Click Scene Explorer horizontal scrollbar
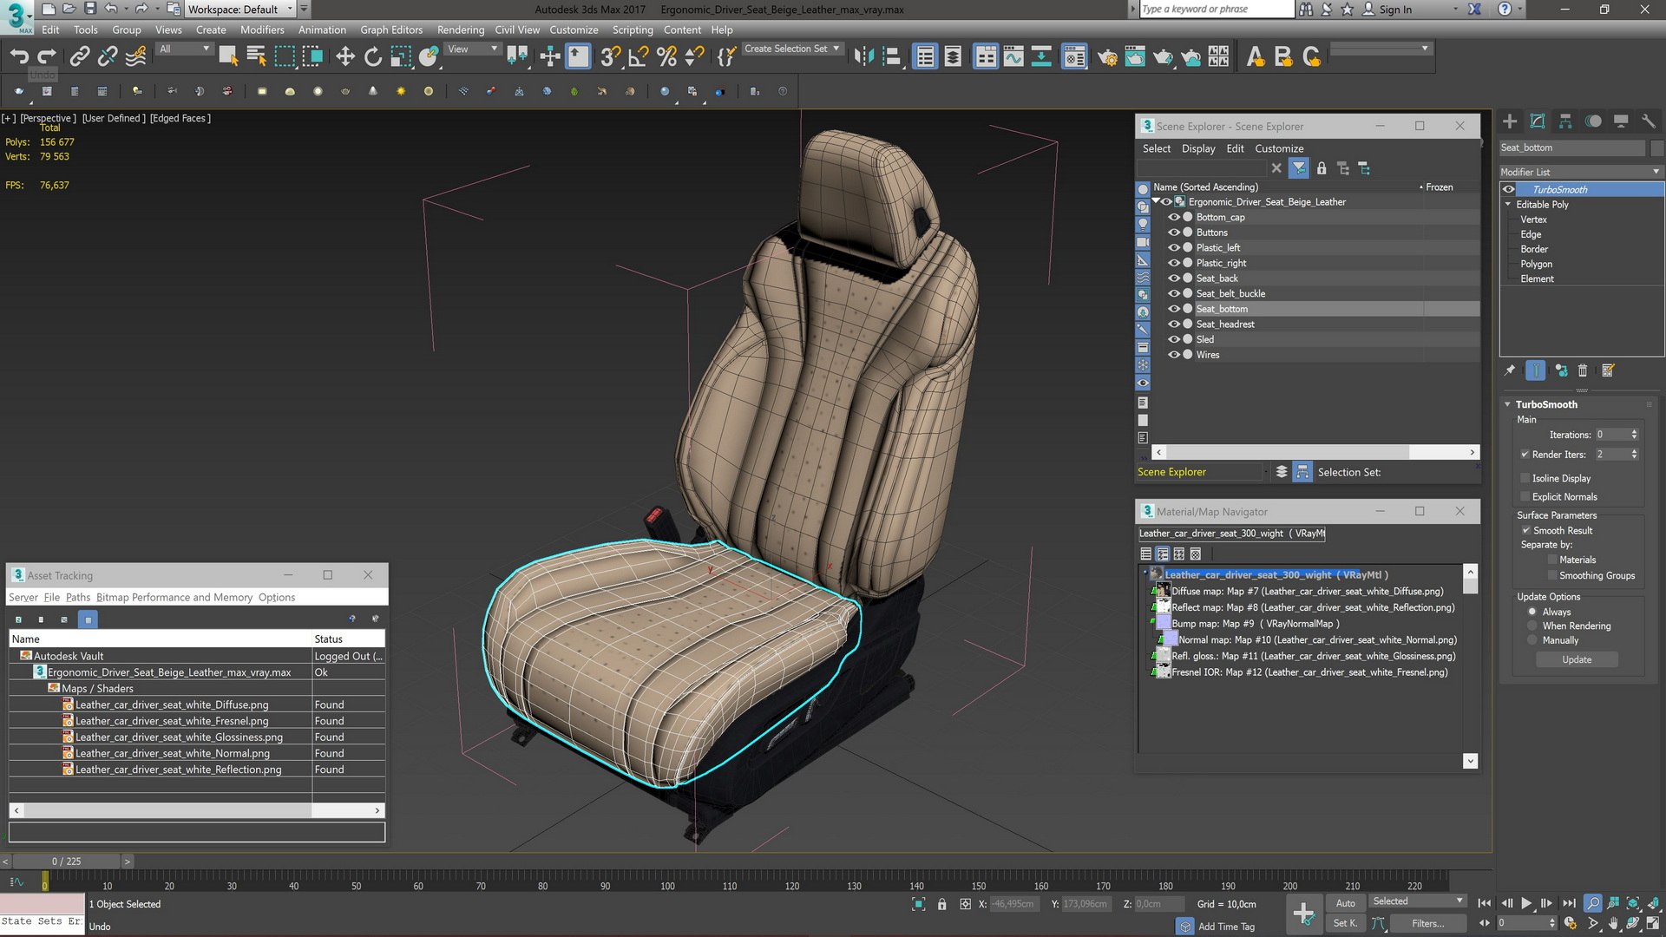 1315,453
